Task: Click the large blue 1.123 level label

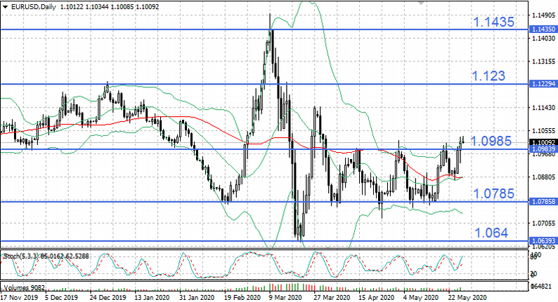Action: click(x=488, y=75)
